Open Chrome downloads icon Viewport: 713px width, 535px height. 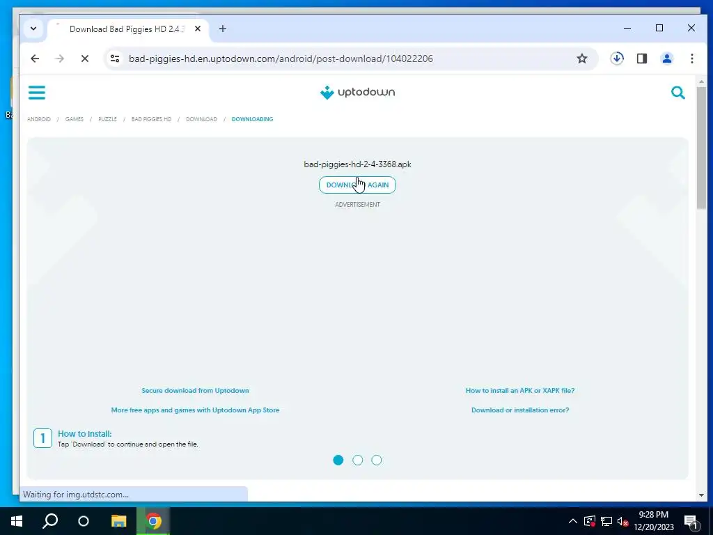617,59
